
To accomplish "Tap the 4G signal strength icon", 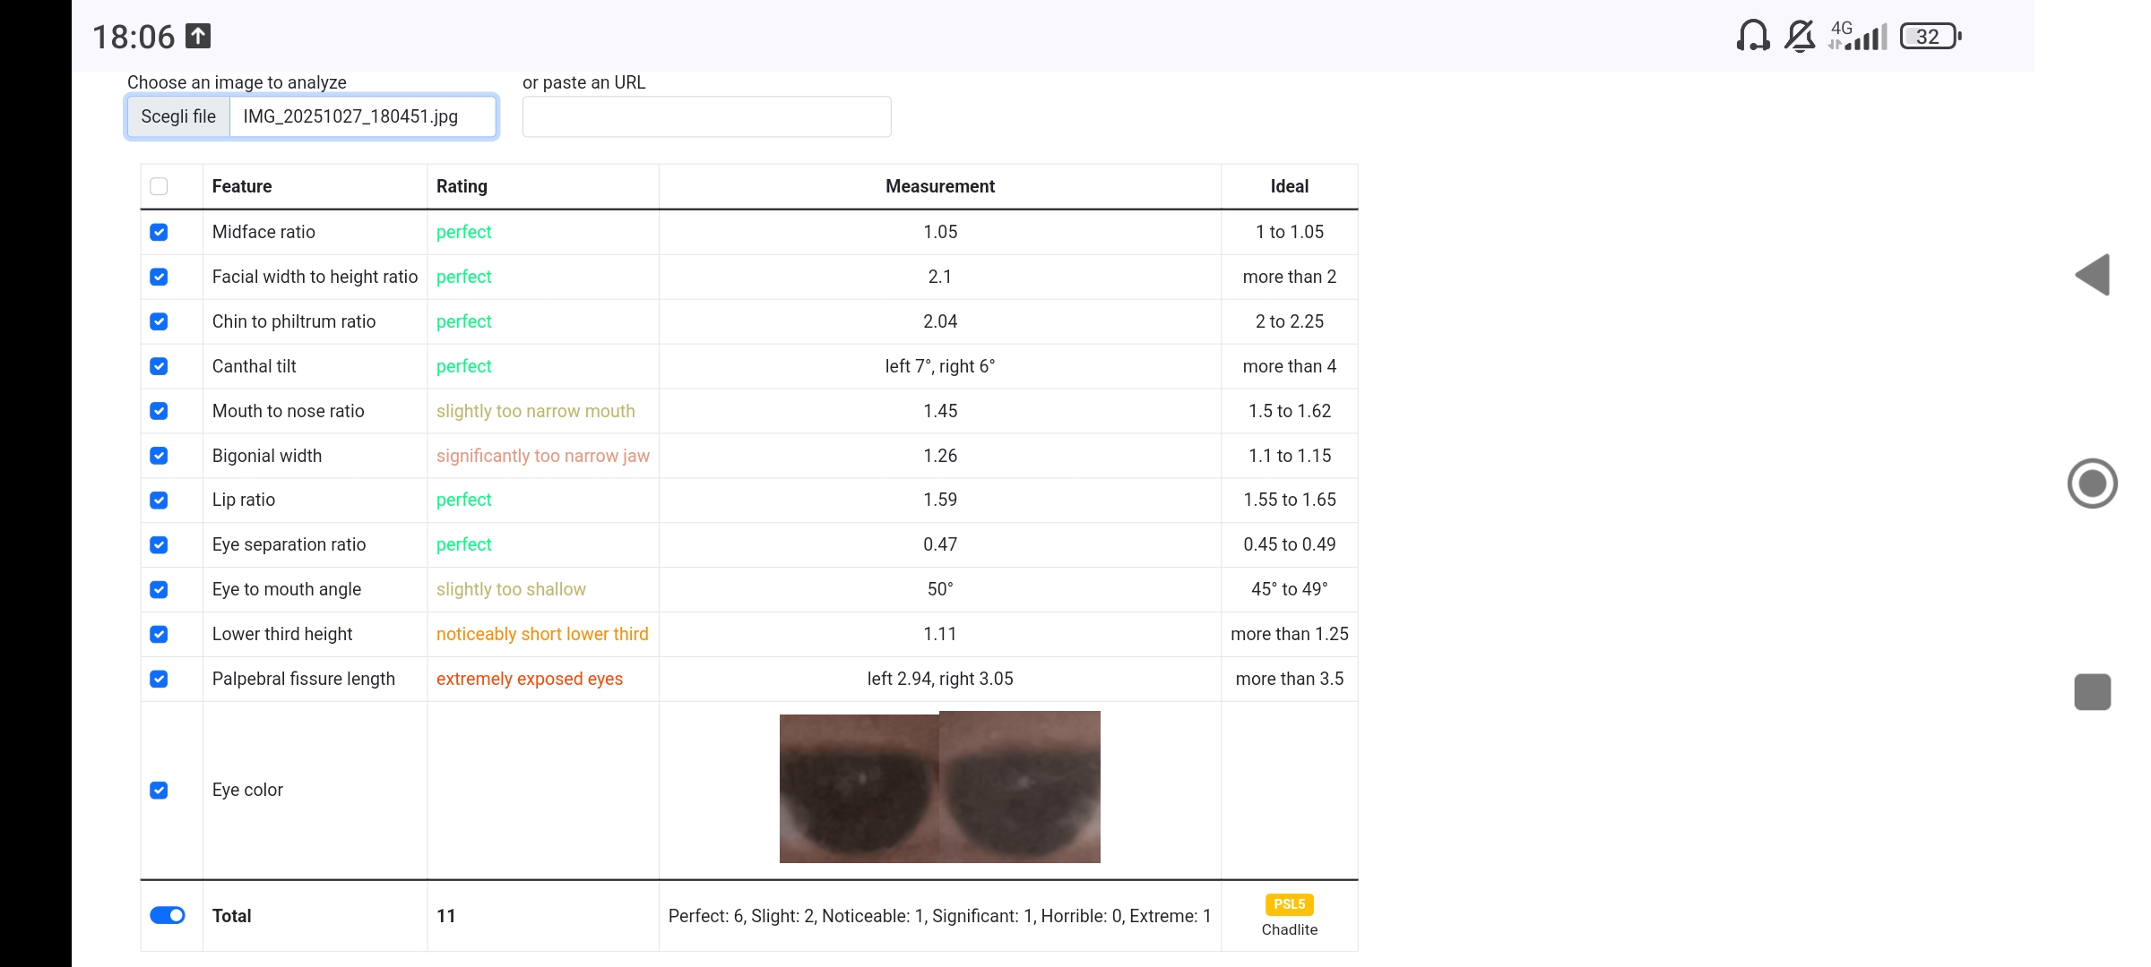I will point(1859,37).
